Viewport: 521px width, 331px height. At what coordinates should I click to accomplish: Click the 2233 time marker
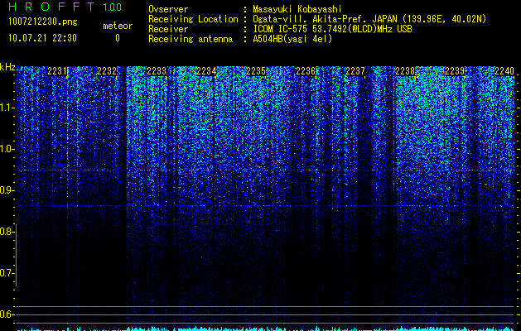coord(157,71)
